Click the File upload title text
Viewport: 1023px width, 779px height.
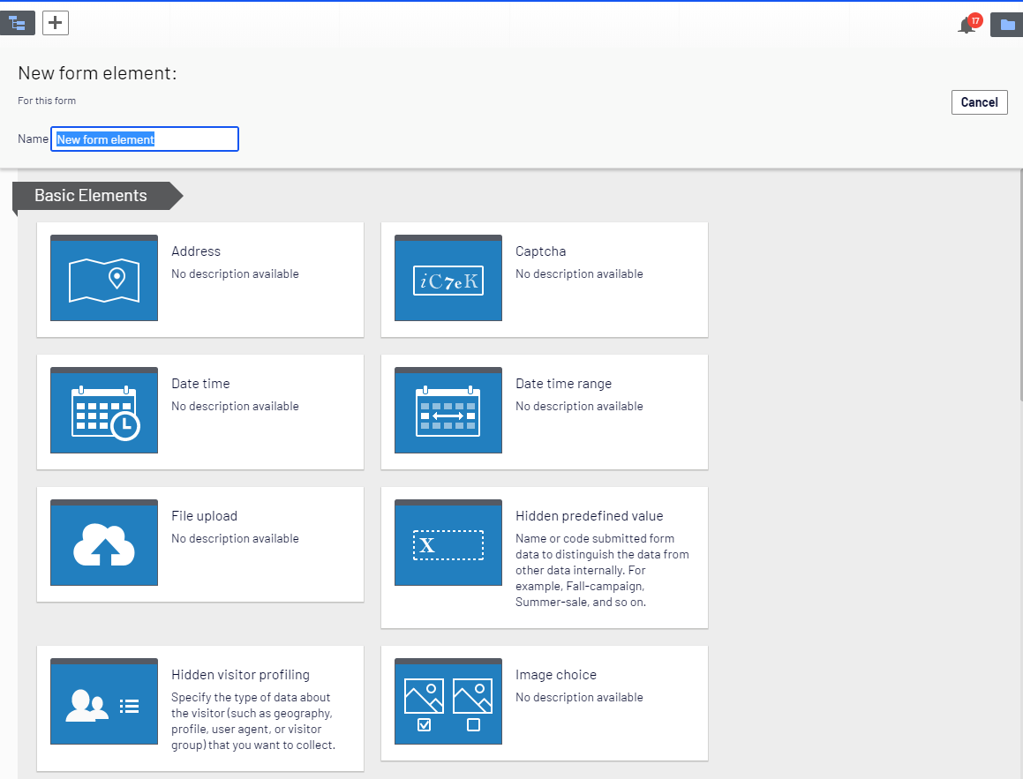coord(204,516)
